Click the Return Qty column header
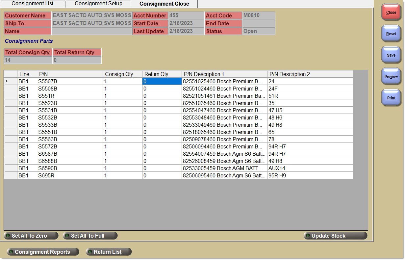Image resolution: width=405 pixels, height=260 pixels. coord(162,74)
